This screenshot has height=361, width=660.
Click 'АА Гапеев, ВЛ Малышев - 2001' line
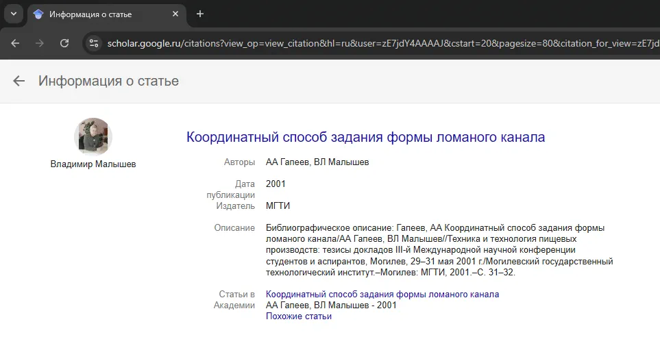[331, 305]
